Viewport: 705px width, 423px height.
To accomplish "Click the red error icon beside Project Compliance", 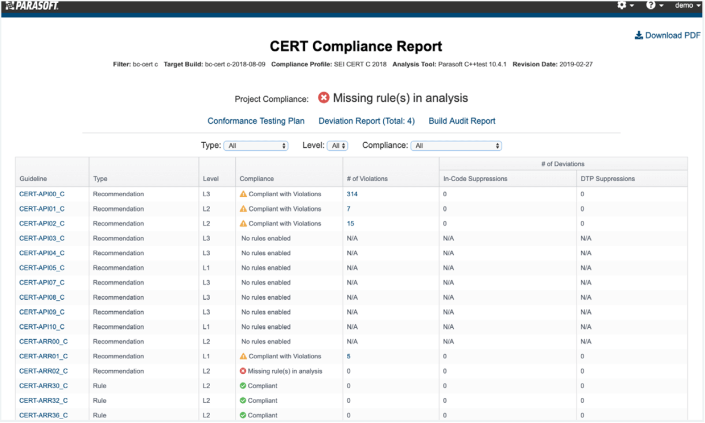I will 324,98.
